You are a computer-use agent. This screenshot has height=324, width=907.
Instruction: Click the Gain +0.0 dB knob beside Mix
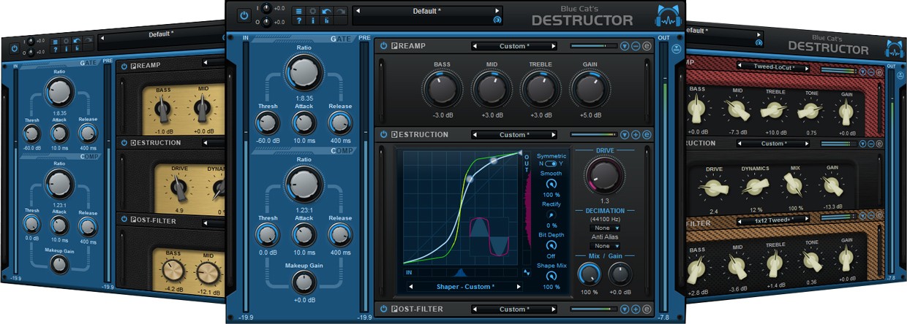coord(620,274)
